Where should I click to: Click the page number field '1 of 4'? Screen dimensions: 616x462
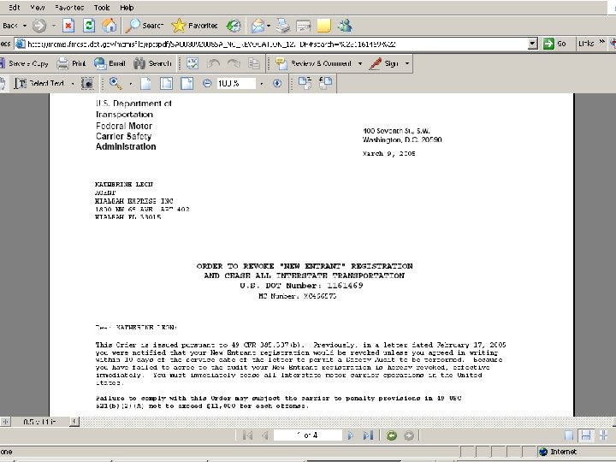pyautogui.click(x=308, y=435)
